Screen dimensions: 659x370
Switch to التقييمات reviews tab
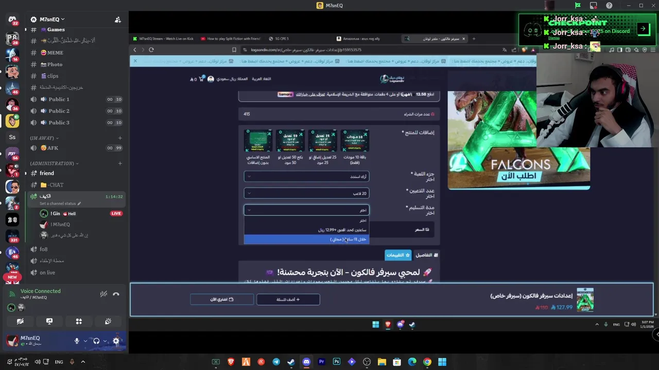click(398, 255)
